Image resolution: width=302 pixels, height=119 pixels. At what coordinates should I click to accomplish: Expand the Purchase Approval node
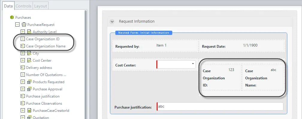23,89
